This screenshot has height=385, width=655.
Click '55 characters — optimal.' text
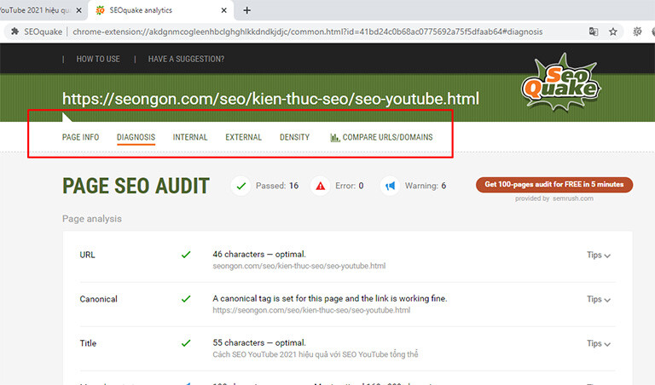click(259, 343)
